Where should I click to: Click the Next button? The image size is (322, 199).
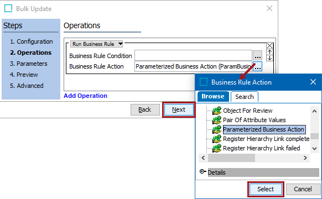coord(179,110)
